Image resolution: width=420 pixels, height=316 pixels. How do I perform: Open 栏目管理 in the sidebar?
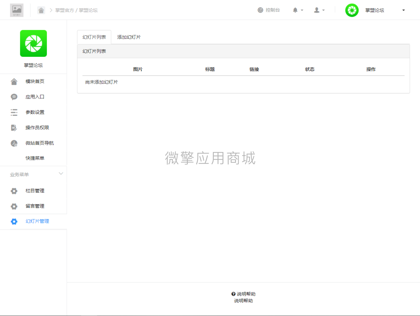(x=35, y=191)
